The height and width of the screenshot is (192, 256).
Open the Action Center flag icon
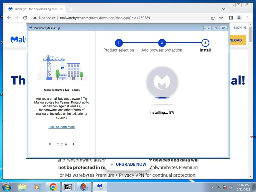tap(225, 187)
